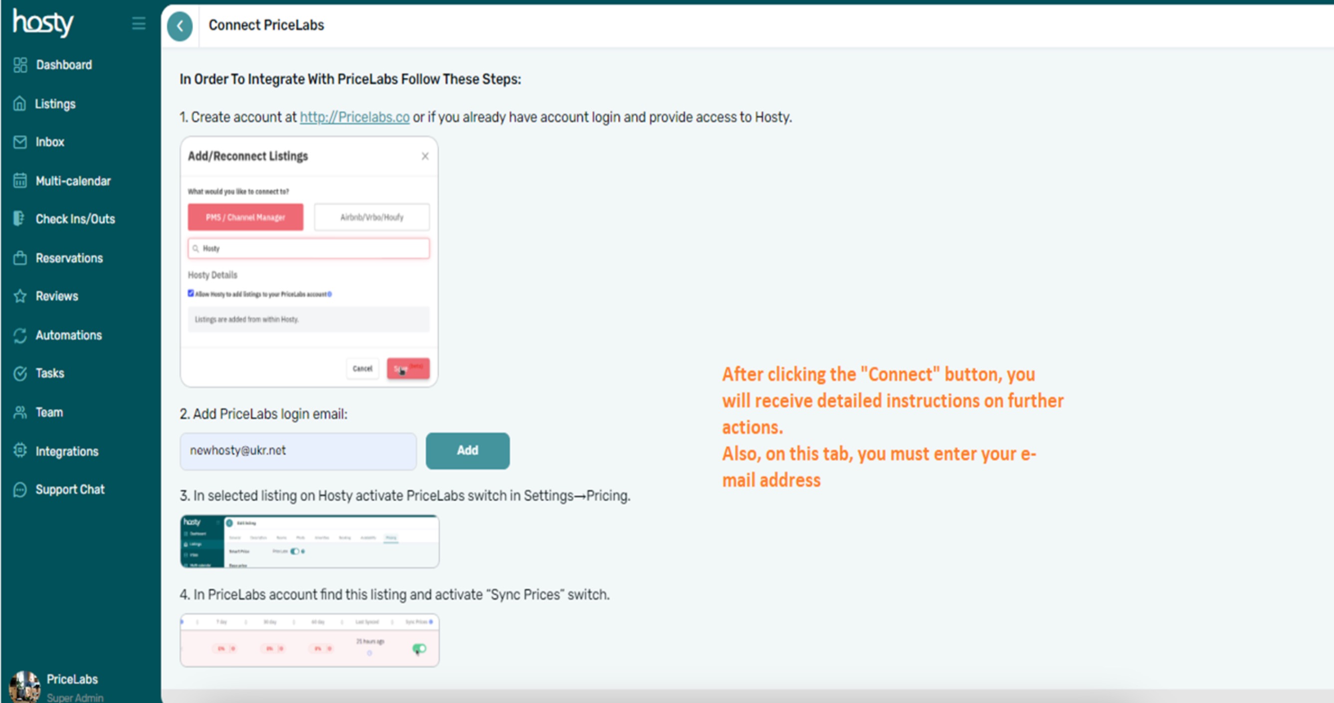The height and width of the screenshot is (703, 1334).
Task: Open the Add/Reconnect Listings screenshot
Action: 309,261
